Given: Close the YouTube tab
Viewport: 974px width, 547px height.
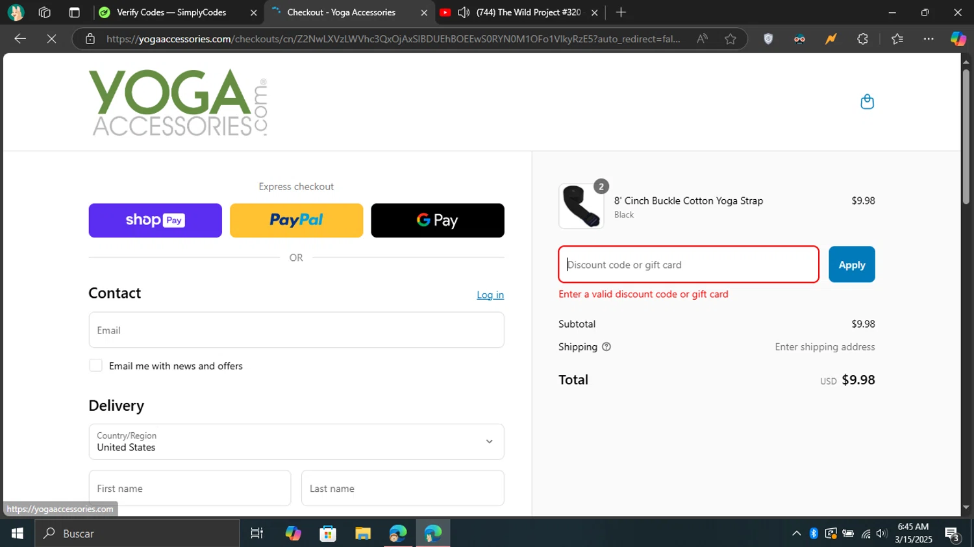Looking at the screenshot, I should (594, 12).
